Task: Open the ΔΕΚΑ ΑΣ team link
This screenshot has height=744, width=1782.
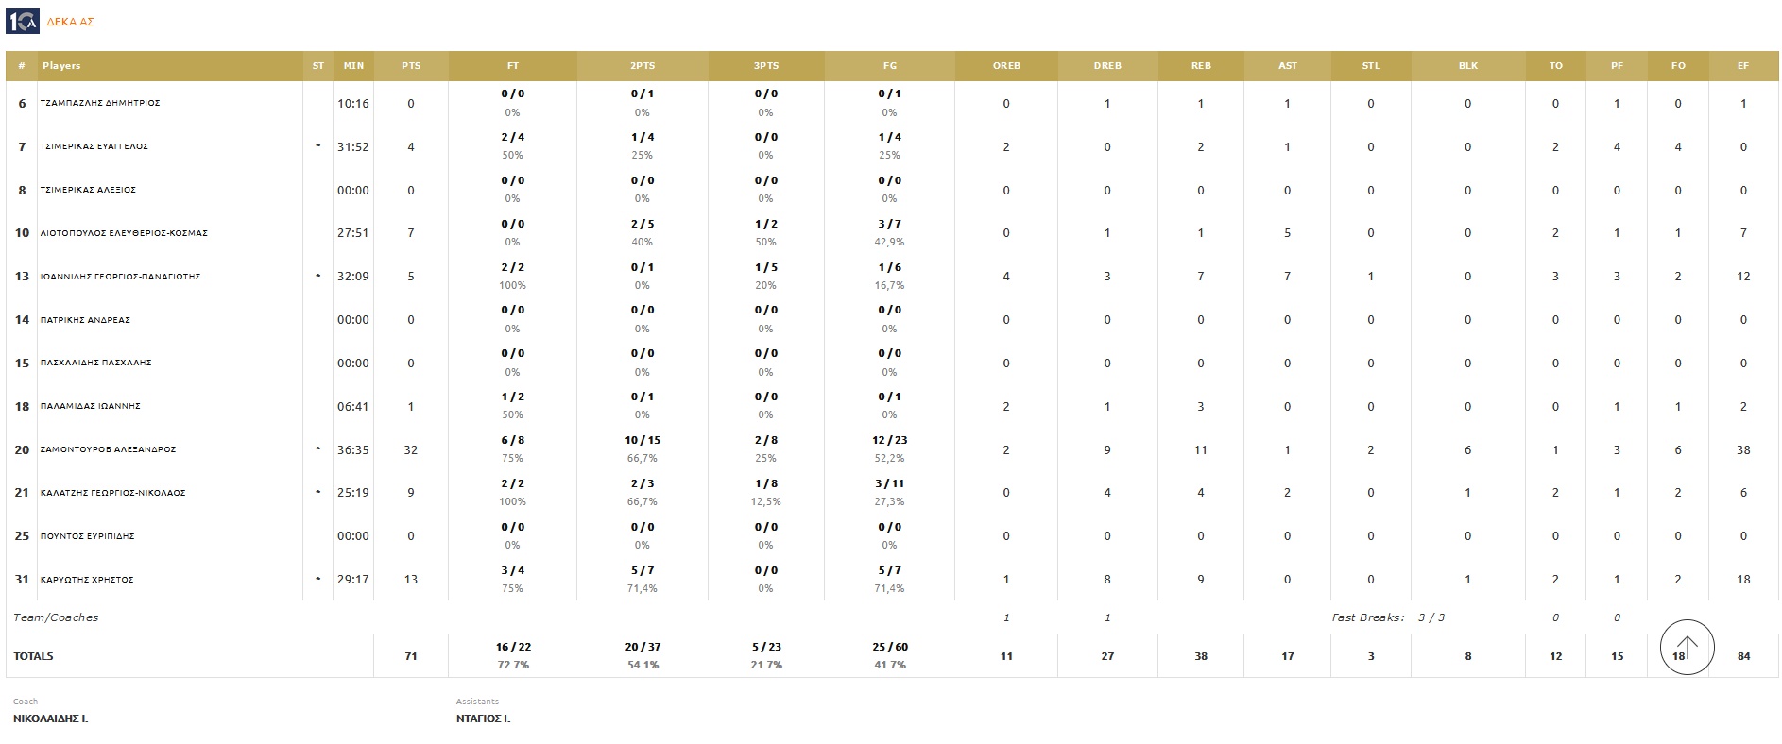Action: click(70, 22)
